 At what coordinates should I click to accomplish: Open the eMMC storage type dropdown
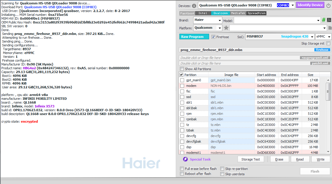(x=329, y=37)
